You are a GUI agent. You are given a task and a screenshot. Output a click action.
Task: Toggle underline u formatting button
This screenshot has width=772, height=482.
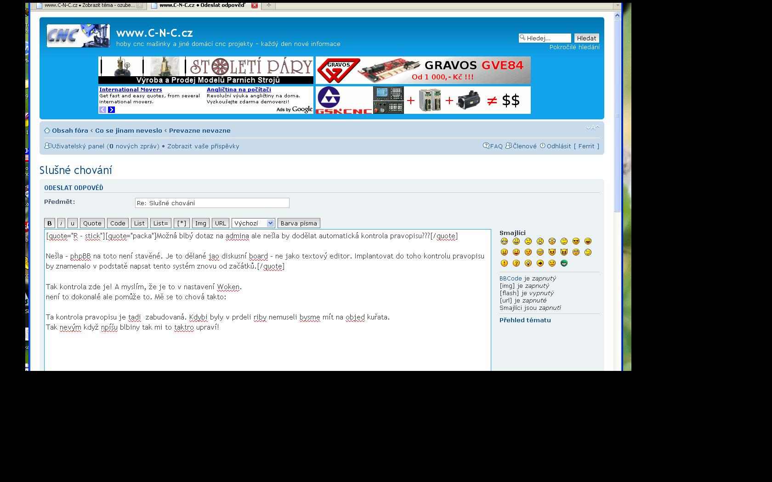coord(72,224)
